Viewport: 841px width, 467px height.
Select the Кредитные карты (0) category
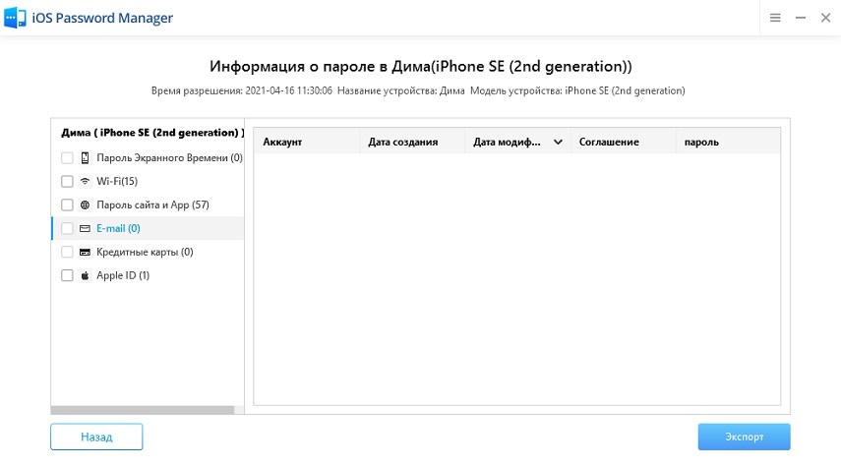(x=145, y=252)
